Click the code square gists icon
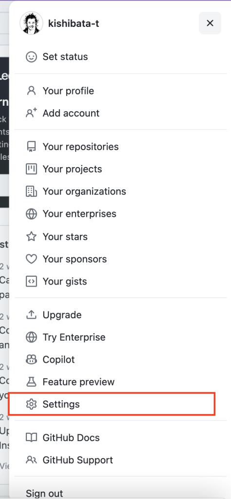This screenshot has height=499, width=231. (x=31, y=281)
